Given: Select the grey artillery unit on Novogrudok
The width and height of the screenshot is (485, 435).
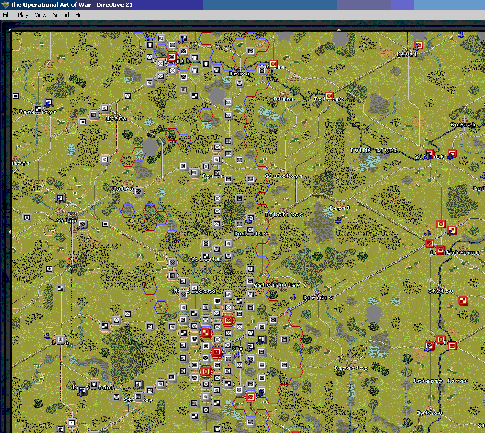Looking at the screenshot, I should pyautogui.click(x=94, y=384).
